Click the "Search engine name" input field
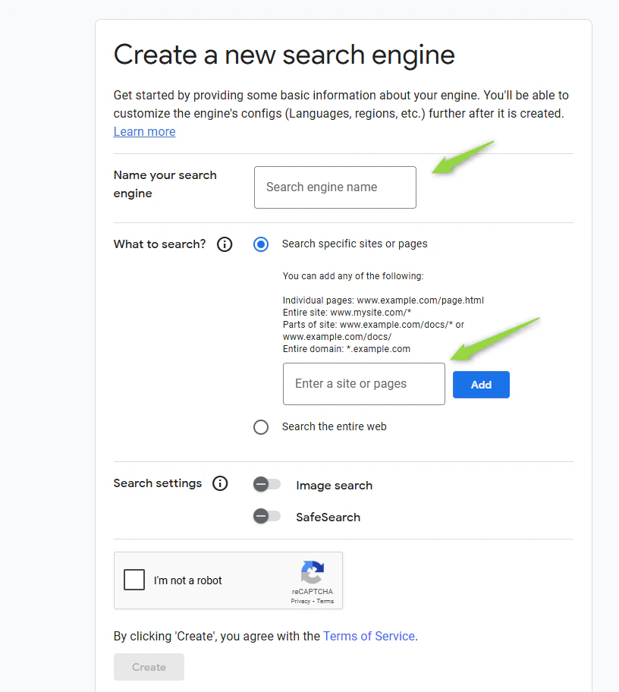 (335, 187)
